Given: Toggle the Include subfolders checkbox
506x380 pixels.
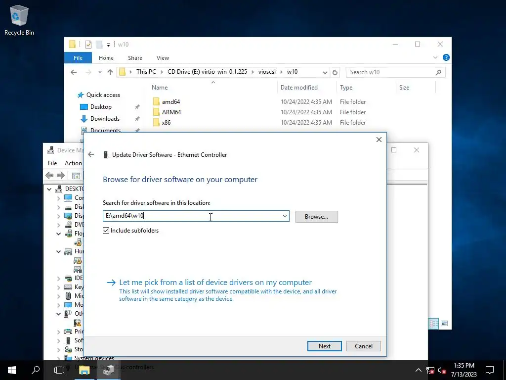Looking at the screenshot, I should (106, 231).
